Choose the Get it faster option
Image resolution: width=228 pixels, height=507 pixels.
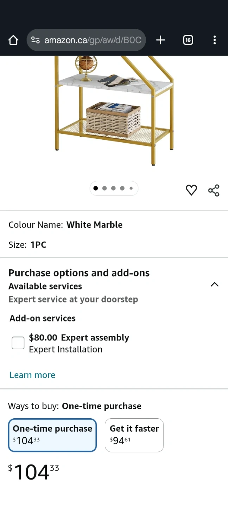click(x=134, y=435)
